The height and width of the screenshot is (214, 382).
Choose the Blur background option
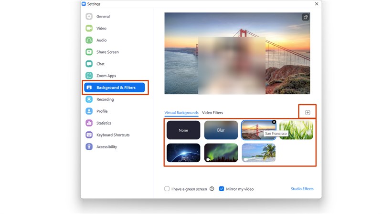[221, 130]
